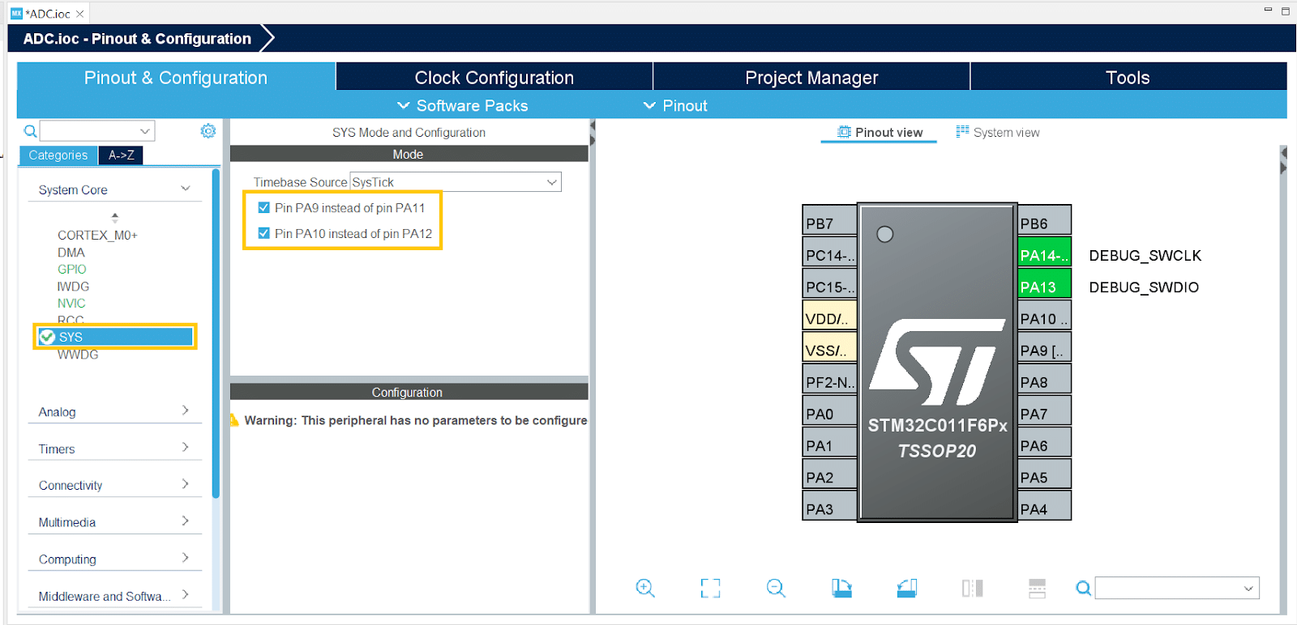Uncheck Pin PA10 instead of pin PA12
Image resolution: width=1297 pixels, height=625 pixels.
click(264, 234)
